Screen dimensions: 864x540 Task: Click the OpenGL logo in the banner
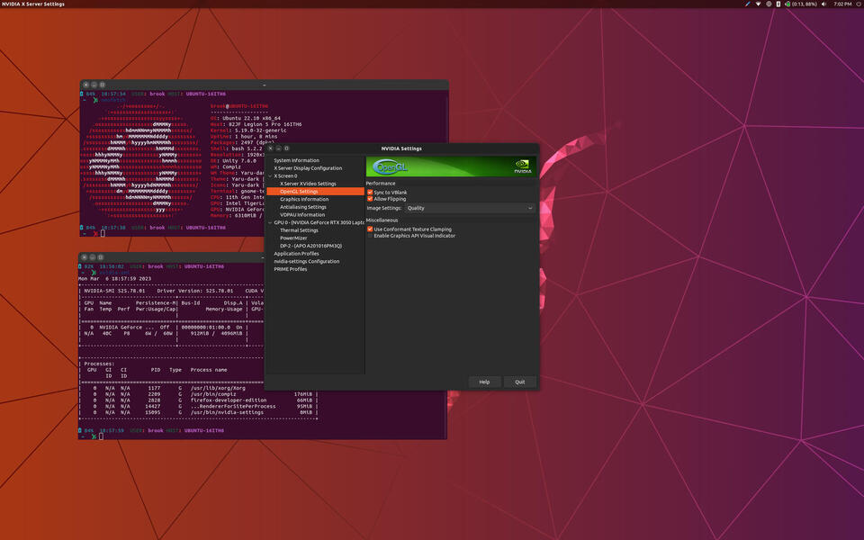(390, 166)
